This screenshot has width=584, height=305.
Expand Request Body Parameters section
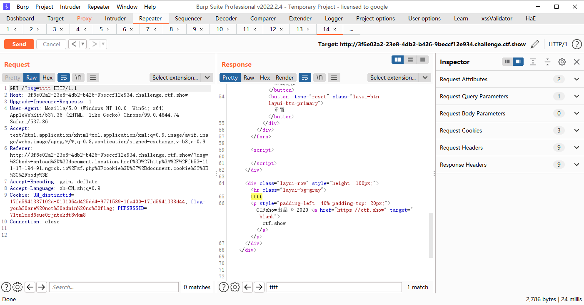coord(510,113)
